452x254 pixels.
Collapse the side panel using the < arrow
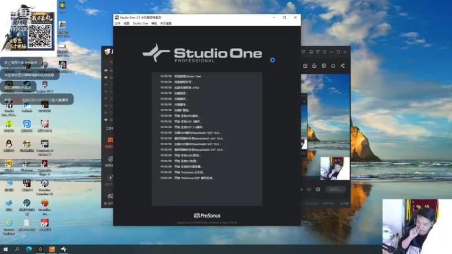304,102
